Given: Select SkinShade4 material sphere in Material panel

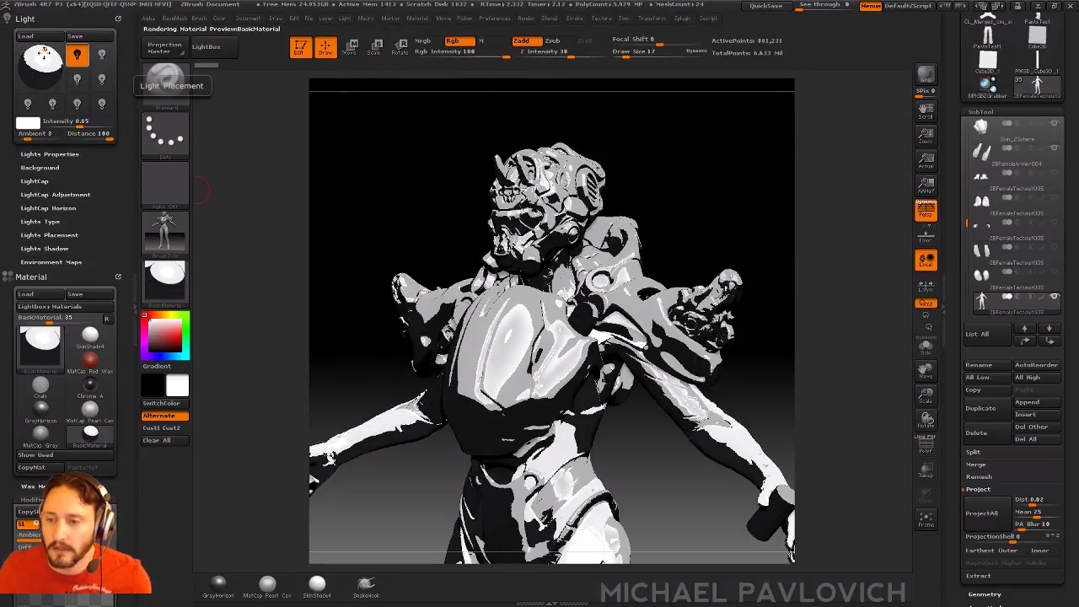Looking at the screenshot, I should click(90, 336).
